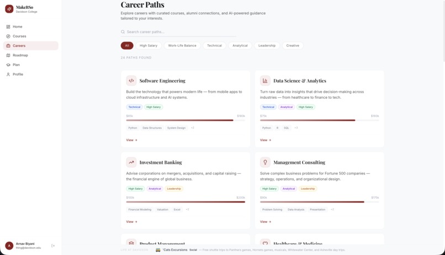The width and height of the screenshot is (445, 255).
Task: Filter paths by Work-Life Balance
Action: point(182,45)
